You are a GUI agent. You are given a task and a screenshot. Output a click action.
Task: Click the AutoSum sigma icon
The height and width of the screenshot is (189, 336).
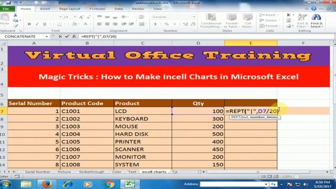coord(289,15)
